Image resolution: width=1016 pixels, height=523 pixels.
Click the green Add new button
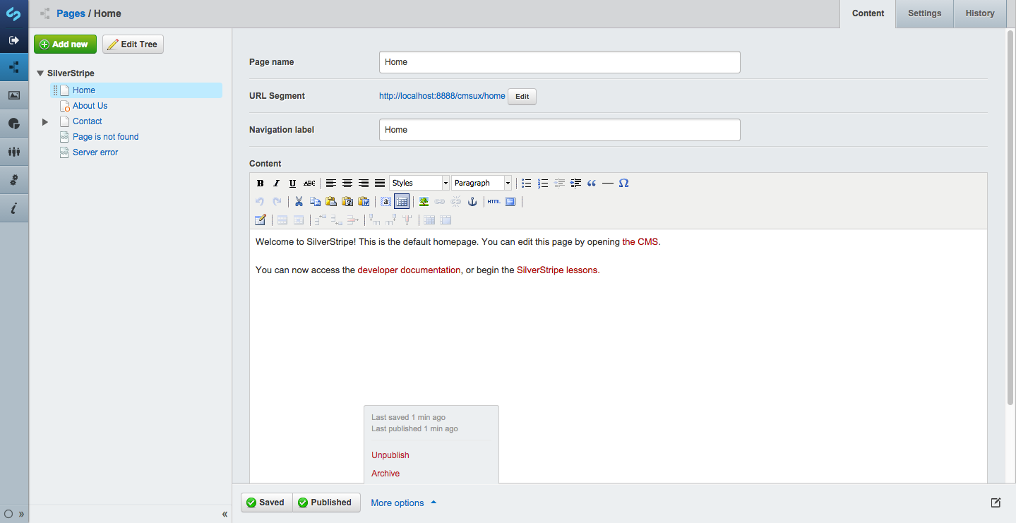[x=65, y=44]
